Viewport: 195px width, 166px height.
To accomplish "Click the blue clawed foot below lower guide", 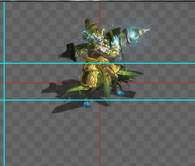I will 87,103.
